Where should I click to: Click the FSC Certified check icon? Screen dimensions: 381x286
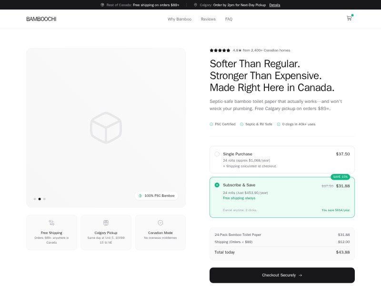211,124
